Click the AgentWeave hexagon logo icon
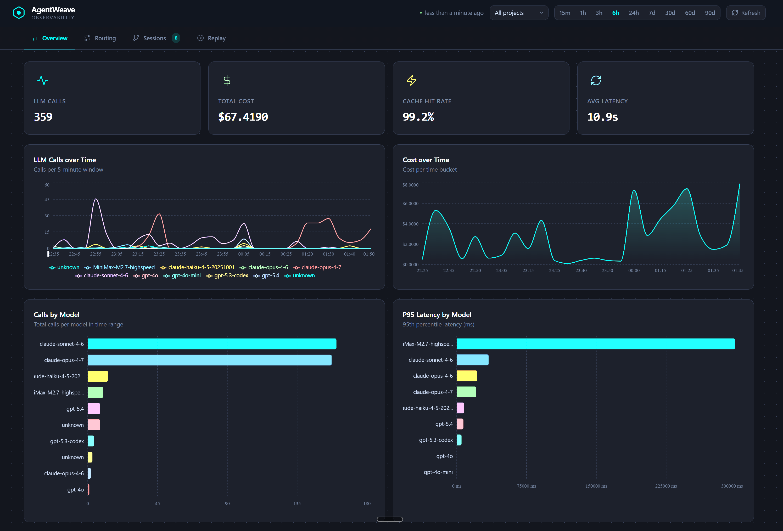The width and height of the screenshot is (783, 531). [x=19, y=13]
